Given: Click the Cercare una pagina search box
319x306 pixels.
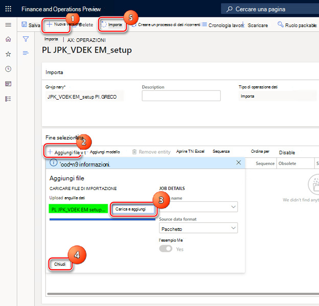Looking at the screenshot, I should click(270, 9).
